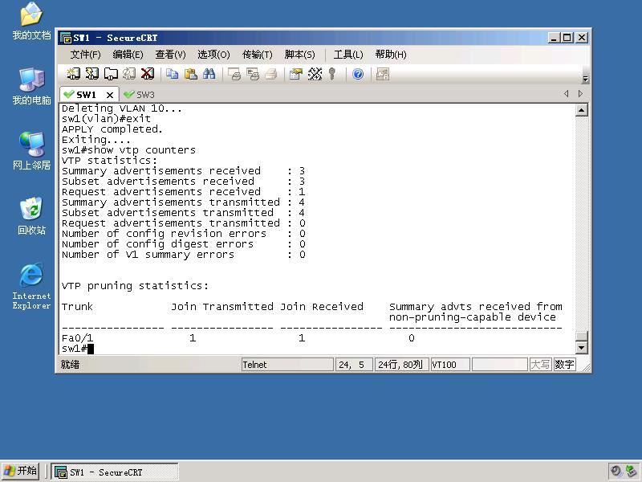Maximize the SecureCRT window
This screenshot has height=482, width=642.
click(567, 38)
